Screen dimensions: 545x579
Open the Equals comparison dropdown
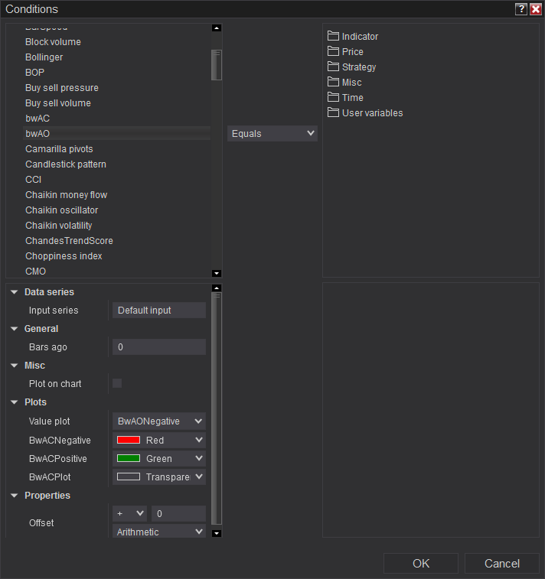(272, 133)
